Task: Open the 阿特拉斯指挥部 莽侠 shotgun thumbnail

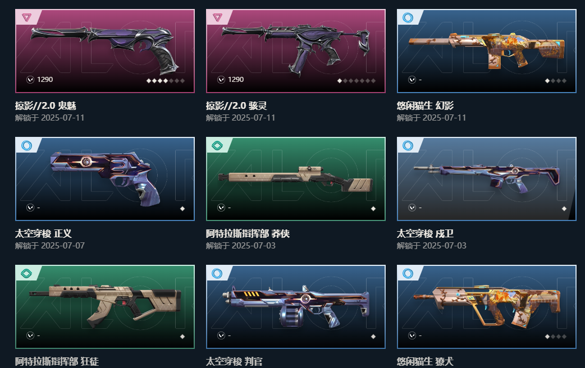Action: (296, 178)
